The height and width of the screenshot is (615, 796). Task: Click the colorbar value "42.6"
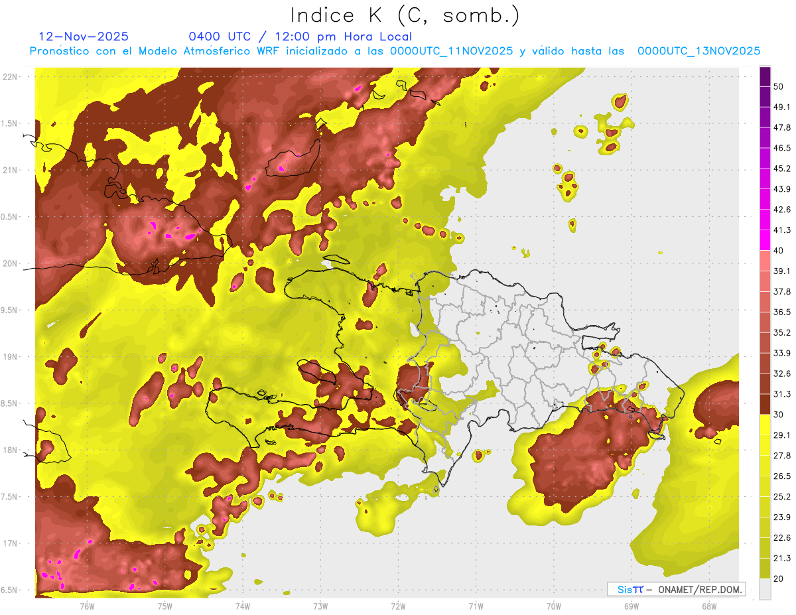783,210
